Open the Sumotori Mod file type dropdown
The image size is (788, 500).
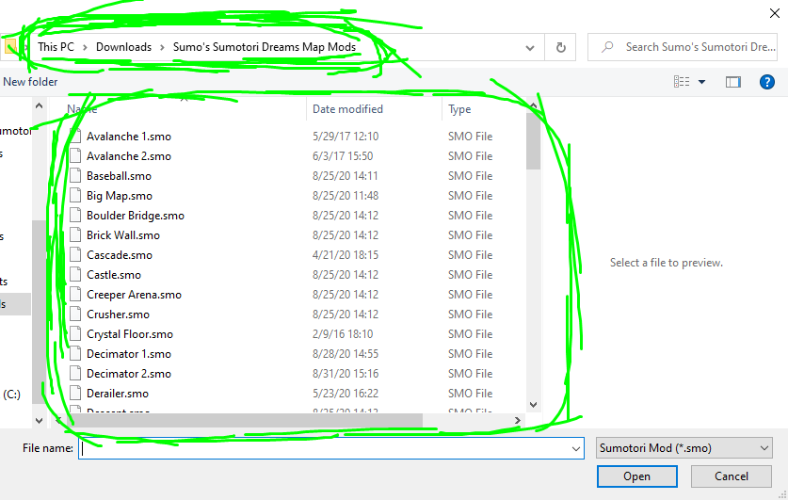(683, 448)
